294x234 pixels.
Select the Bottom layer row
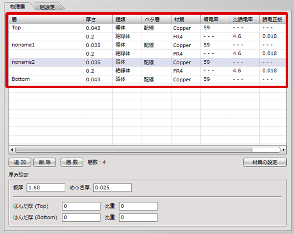click(x=44, y=79)
